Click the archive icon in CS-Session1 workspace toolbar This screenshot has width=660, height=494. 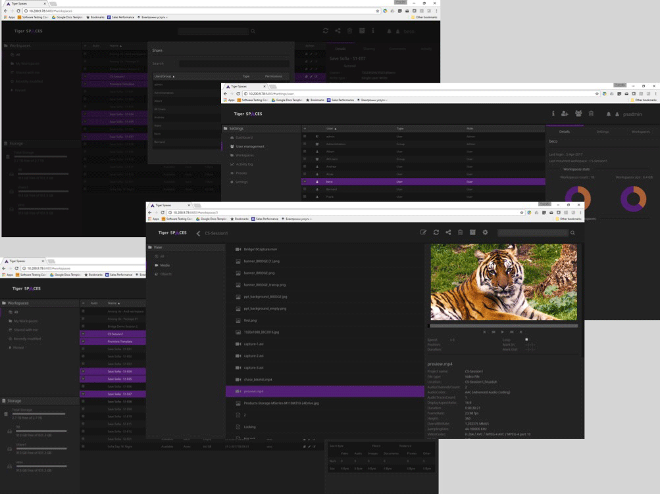point(472,233)
